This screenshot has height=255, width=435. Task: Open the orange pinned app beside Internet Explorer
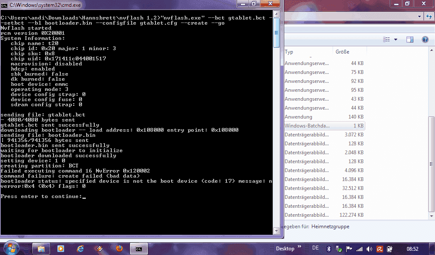pyautogui.click(x=100, y=249)
